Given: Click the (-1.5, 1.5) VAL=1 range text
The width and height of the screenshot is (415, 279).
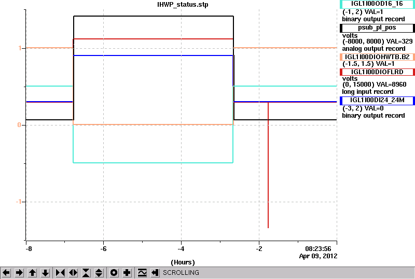Looking at the screenshot, I should pos(368,64).
